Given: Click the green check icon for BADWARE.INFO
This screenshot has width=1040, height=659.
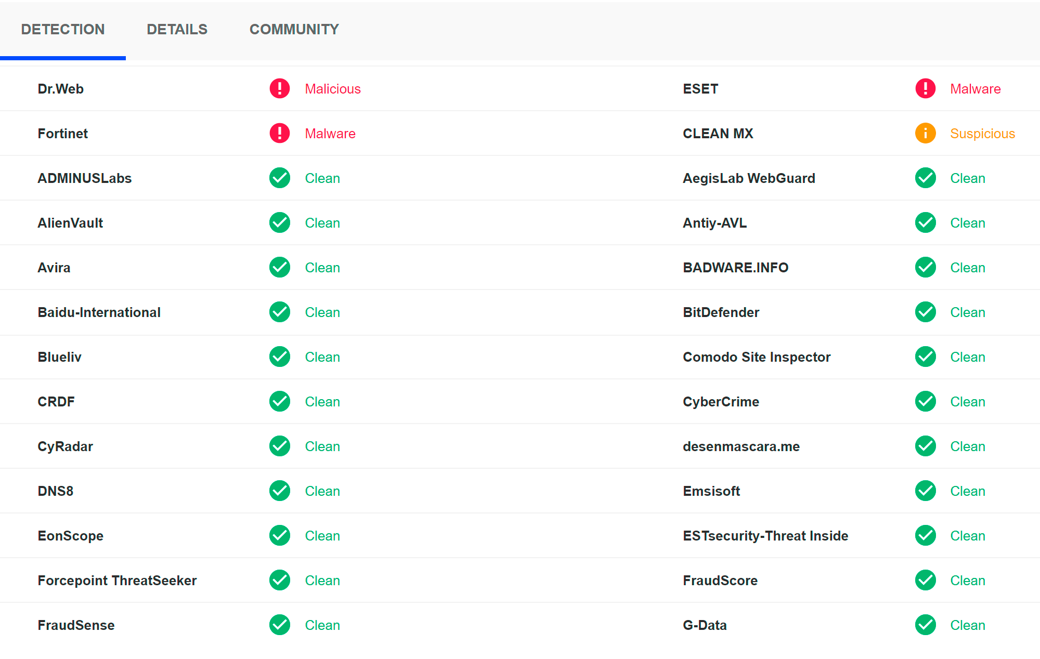Looking at the screenshot, I should coord(926,268).
